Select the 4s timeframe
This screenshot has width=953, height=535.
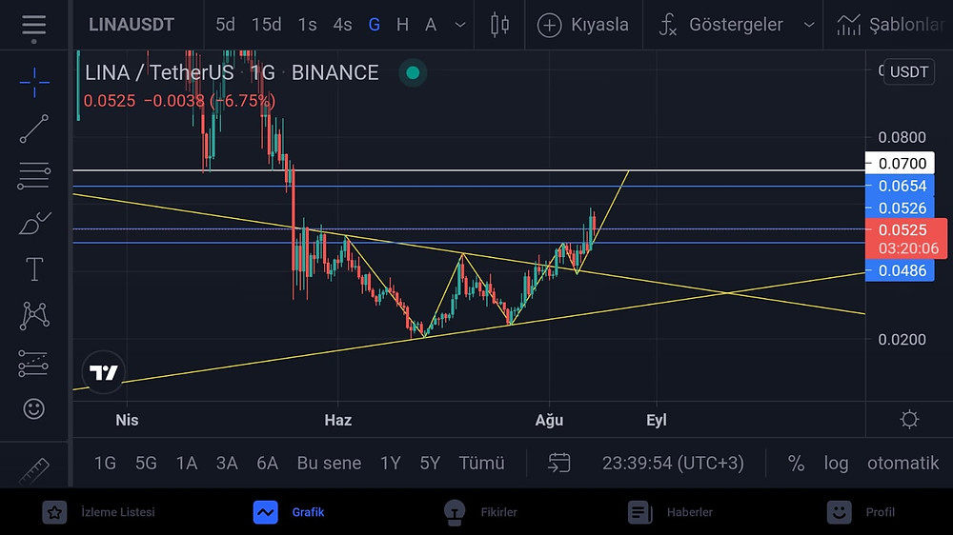[342, 25]
